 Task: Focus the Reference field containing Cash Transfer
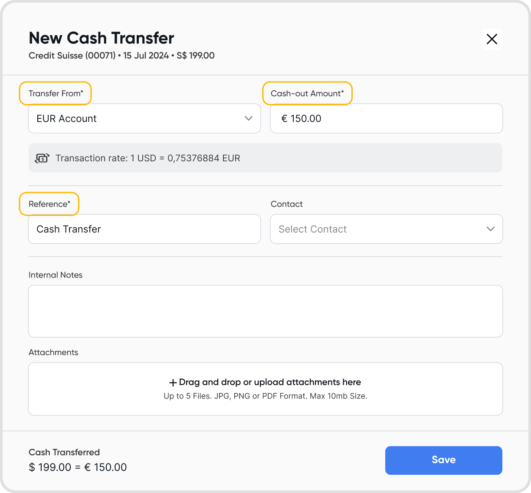[144, 229]
